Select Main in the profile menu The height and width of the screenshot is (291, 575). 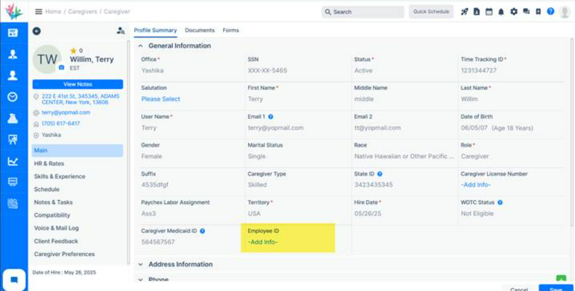(x=77, y=151)
